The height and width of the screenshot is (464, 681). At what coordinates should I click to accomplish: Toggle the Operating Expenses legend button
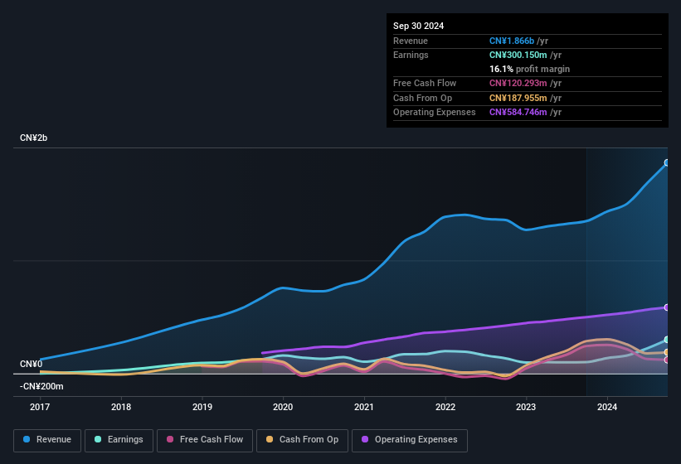pos(410,440)
